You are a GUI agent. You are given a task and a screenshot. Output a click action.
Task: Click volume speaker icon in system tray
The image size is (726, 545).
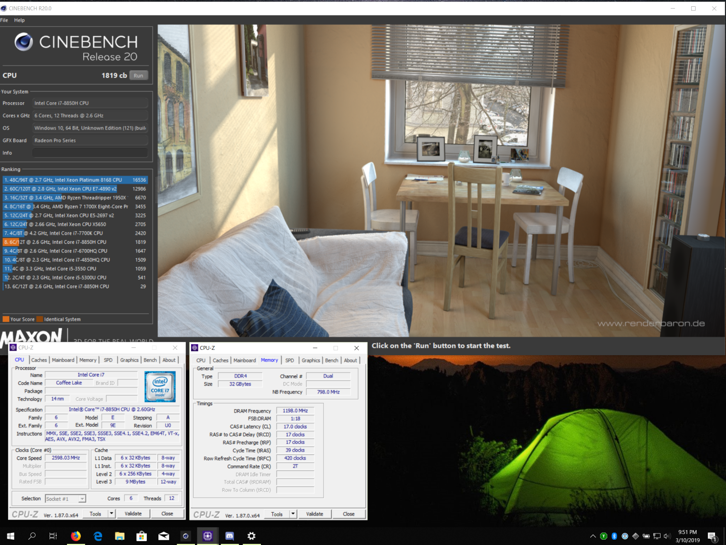(667, 536)
